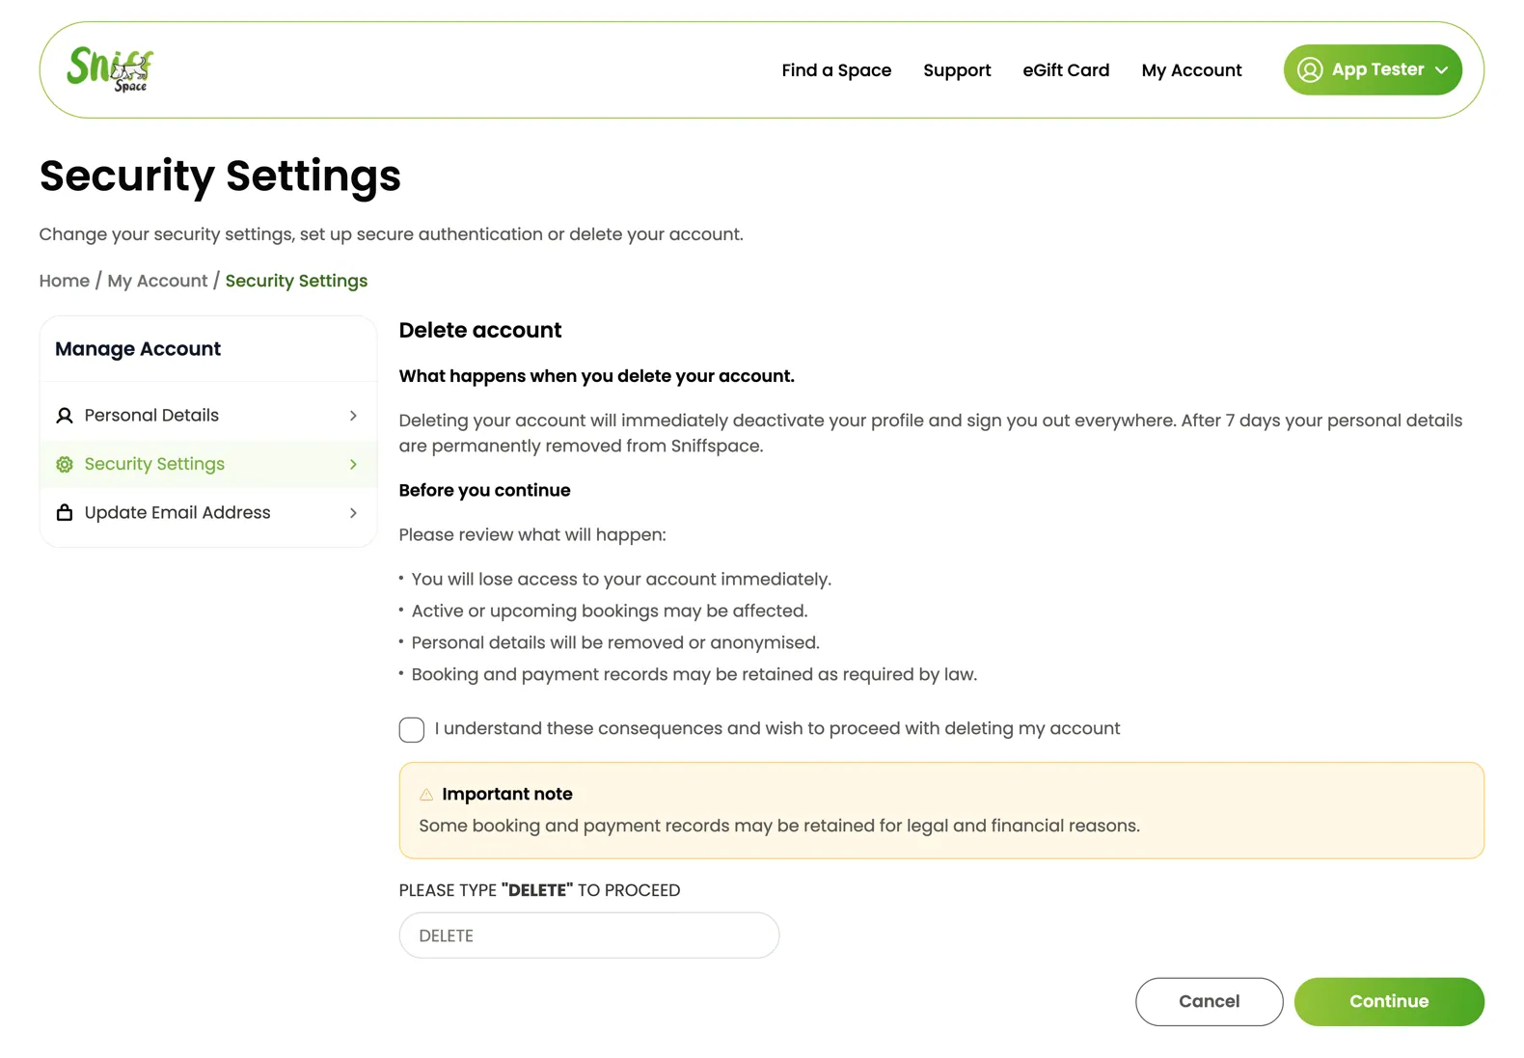Image resolution: width=1524 pixels, height=1058 pixels.
Task: Select Security Settings sidebar label
Action: [154, 464]
